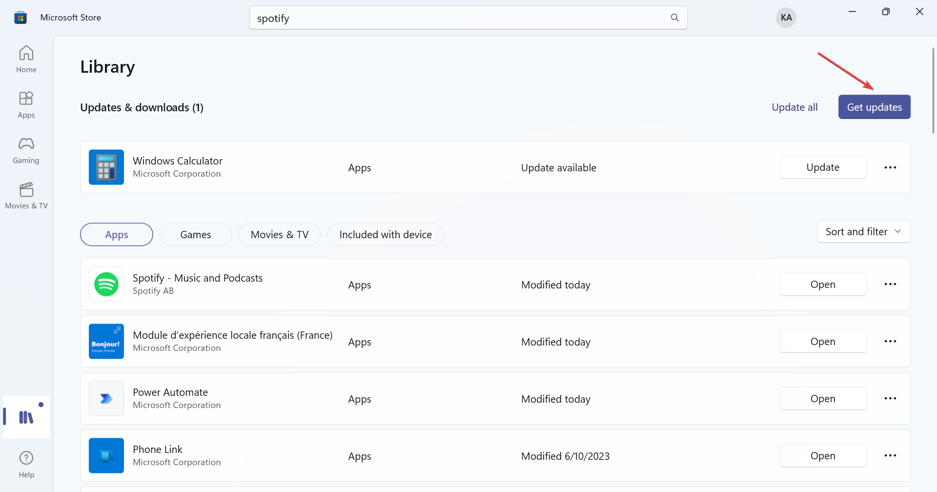
Task: Open Spotify - Music and Podcasts
Action: [823, 284]
